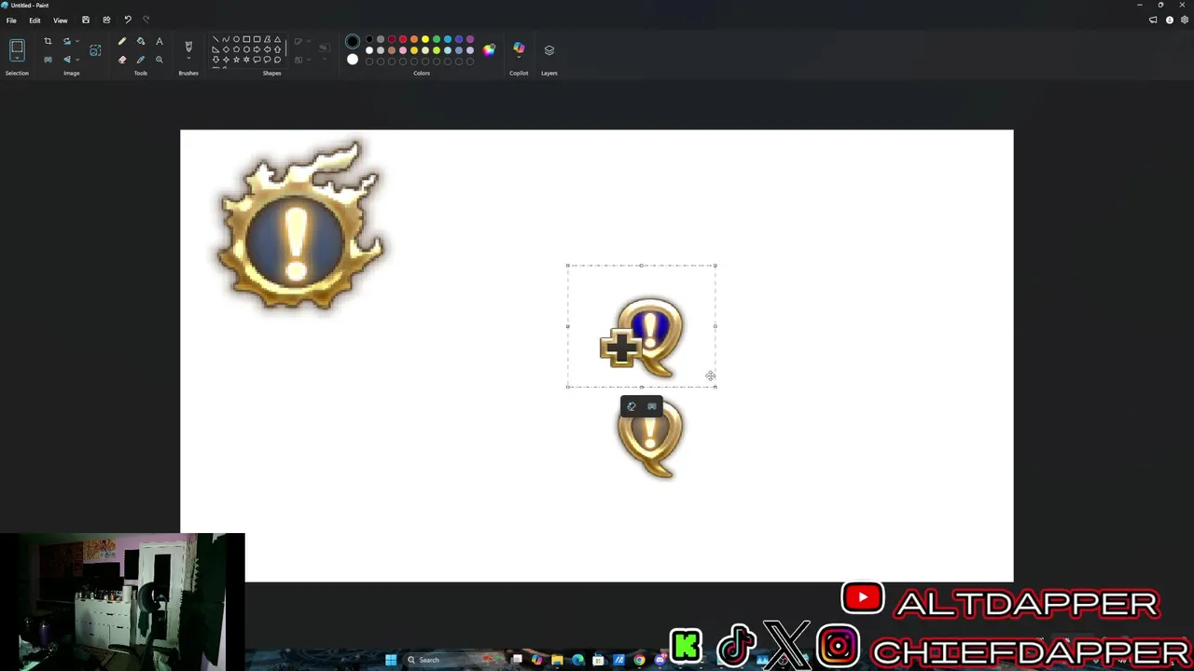The height and width of the screenshot is (671, 1194).
Task: Select the Oval shape
Action: pyautogui.click(x=236, y=39)
